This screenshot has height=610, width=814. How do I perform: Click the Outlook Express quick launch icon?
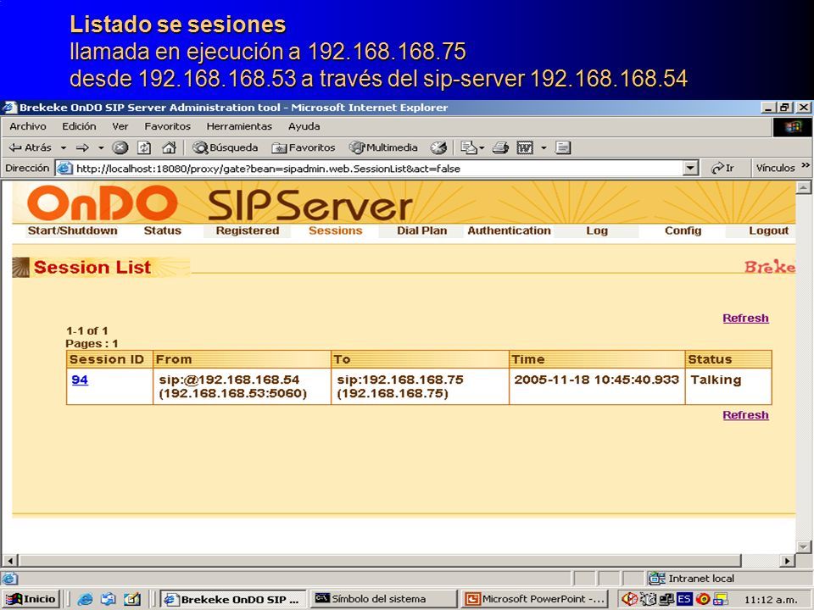point(108,599)
